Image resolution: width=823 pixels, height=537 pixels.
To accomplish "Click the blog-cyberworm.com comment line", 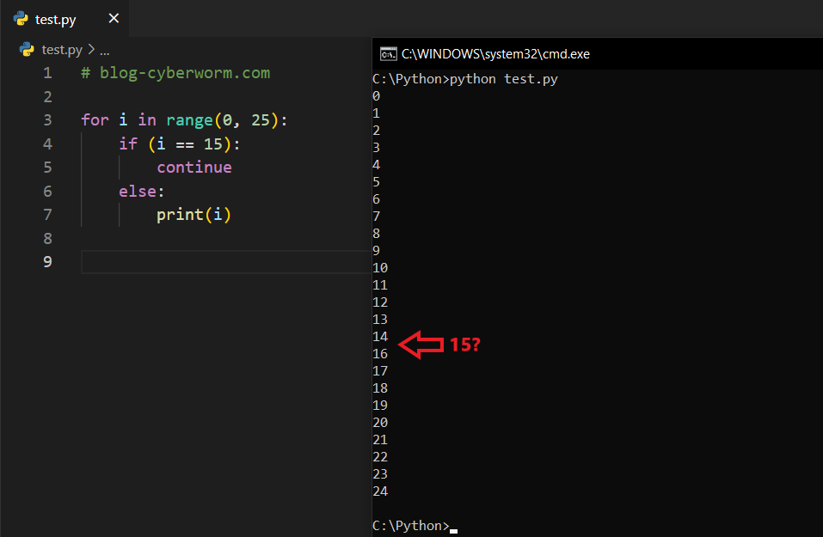I will tap(175, 73).
